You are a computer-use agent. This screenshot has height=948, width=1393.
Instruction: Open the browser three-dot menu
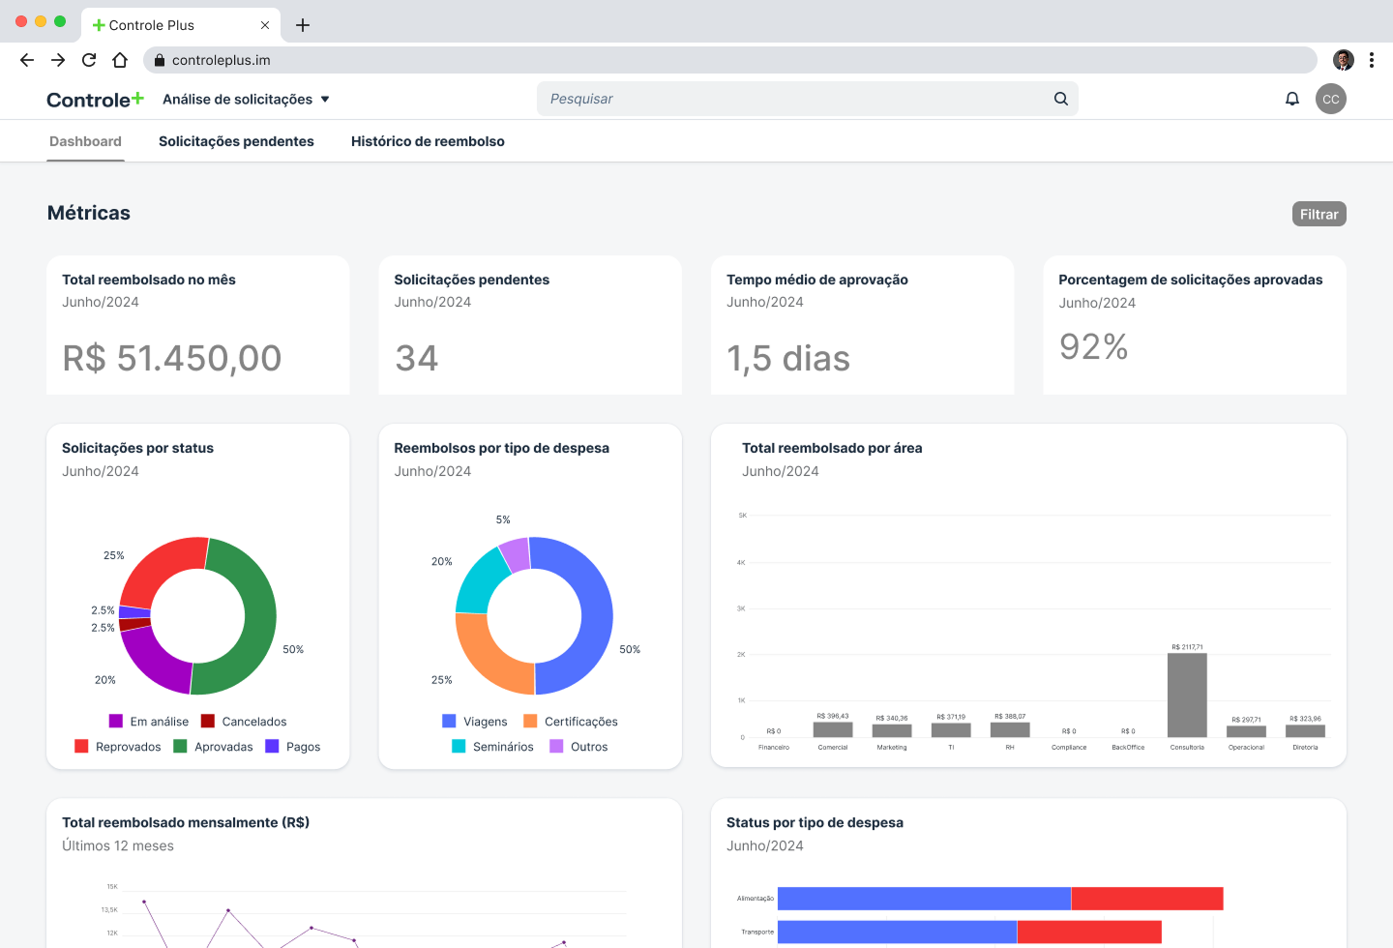tap(1372, 60)
